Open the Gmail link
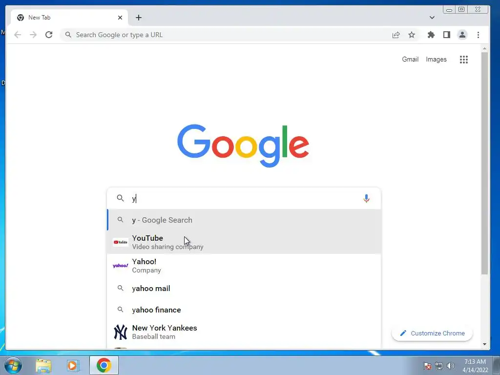The height and width of the screenshot is (375, 500). [x=410, y=59]
